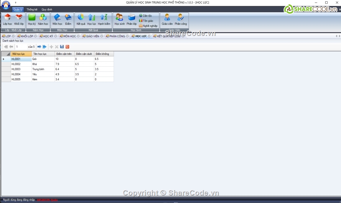
Task: Switch to the GIÁO VIÊN document tab
Action: coord(92,36)
